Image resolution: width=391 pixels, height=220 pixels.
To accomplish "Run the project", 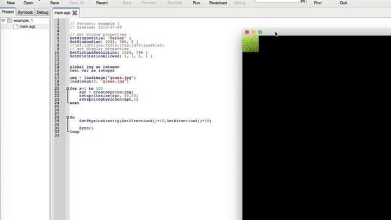I will 196,2.
